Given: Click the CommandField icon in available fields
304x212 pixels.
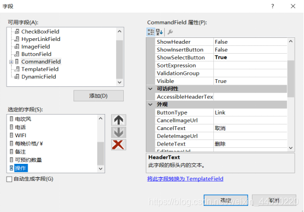Looking at the screenshot, I should point(17,61).
